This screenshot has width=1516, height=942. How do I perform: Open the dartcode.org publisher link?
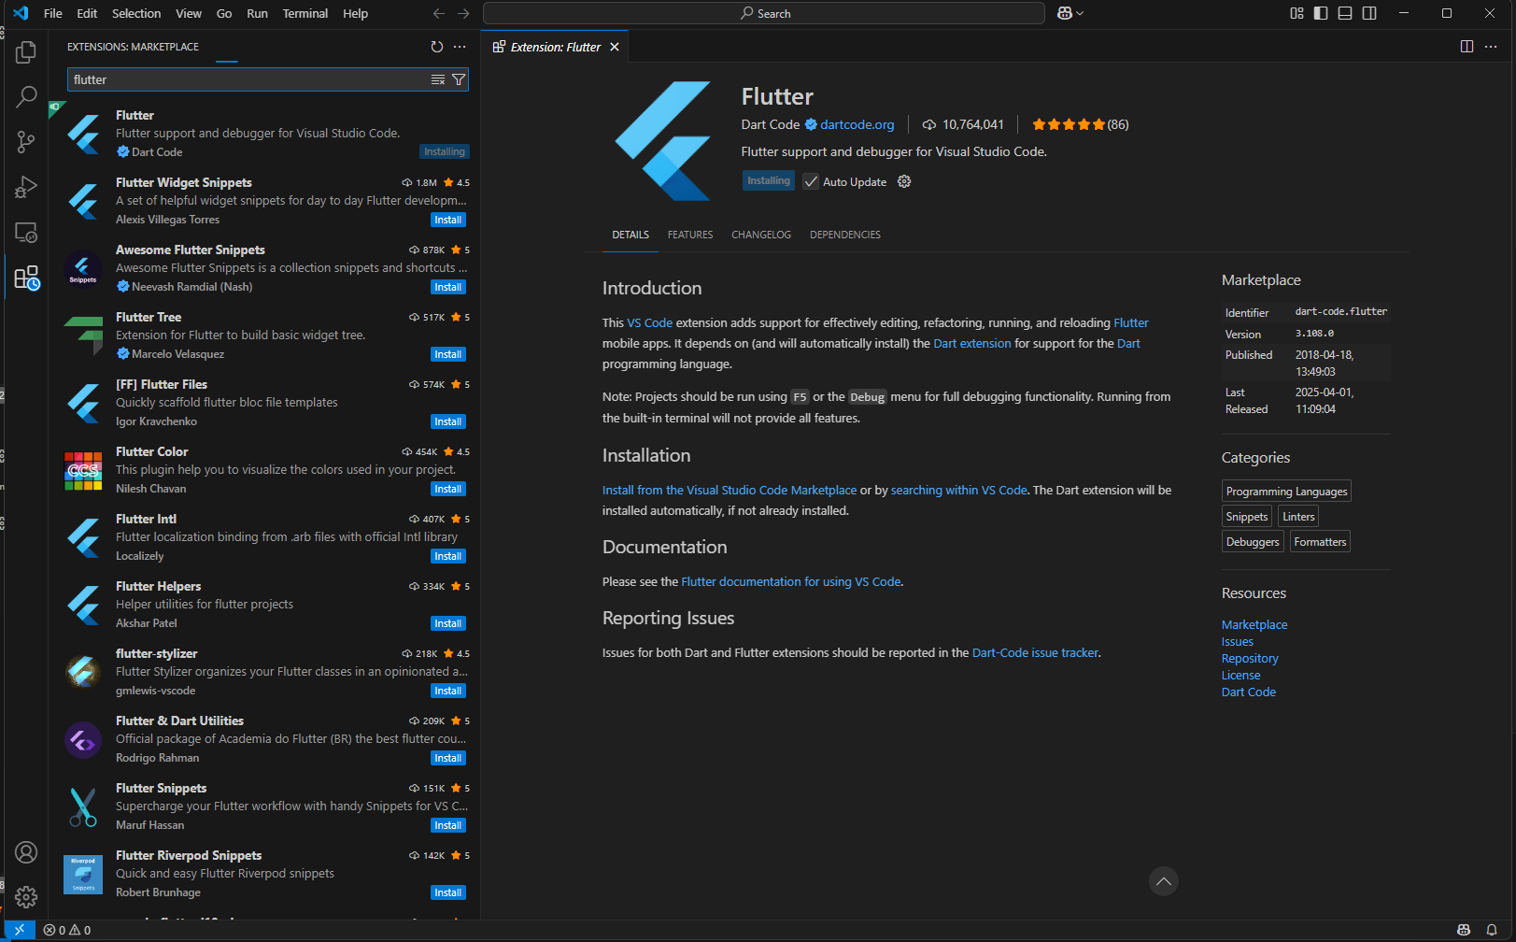[x=857, y=124]
